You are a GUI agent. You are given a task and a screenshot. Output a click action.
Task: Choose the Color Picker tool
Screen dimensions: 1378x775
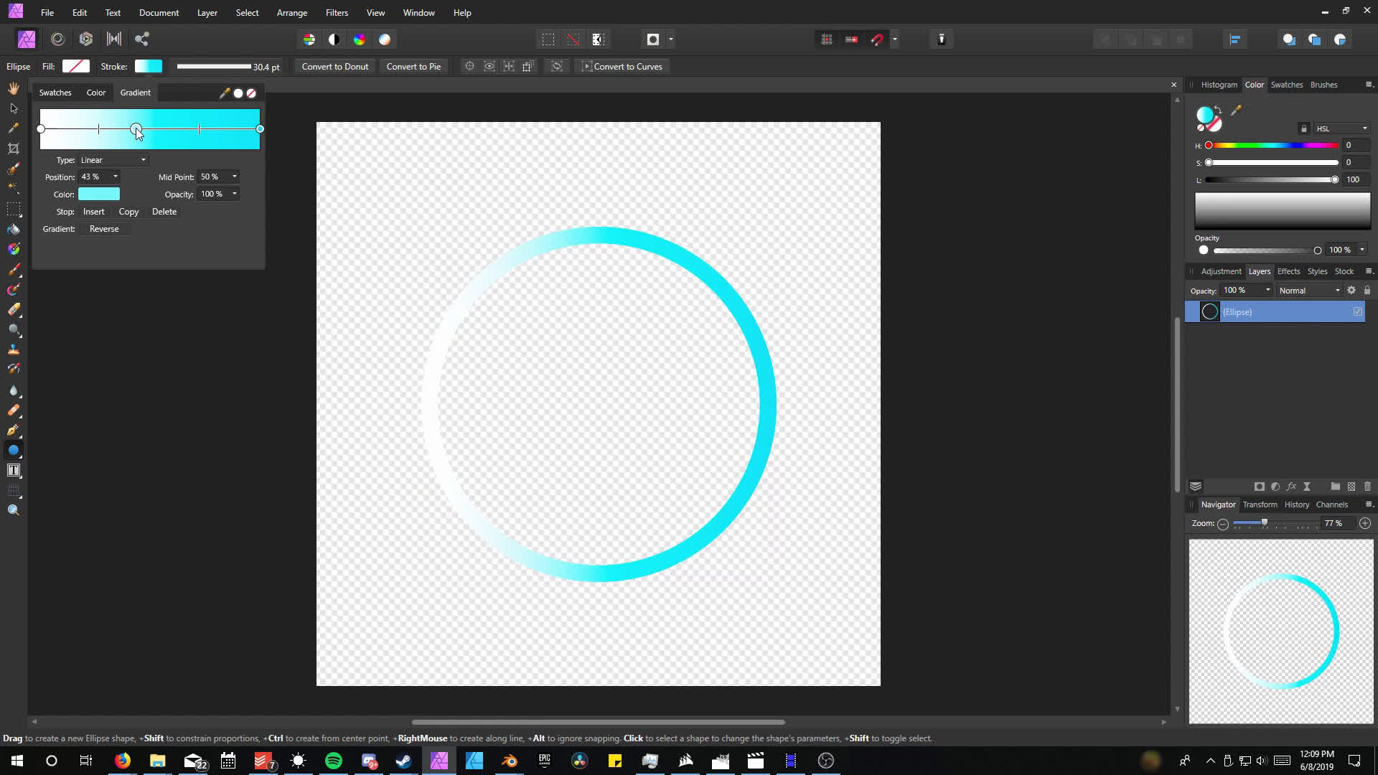coord(13,127)
